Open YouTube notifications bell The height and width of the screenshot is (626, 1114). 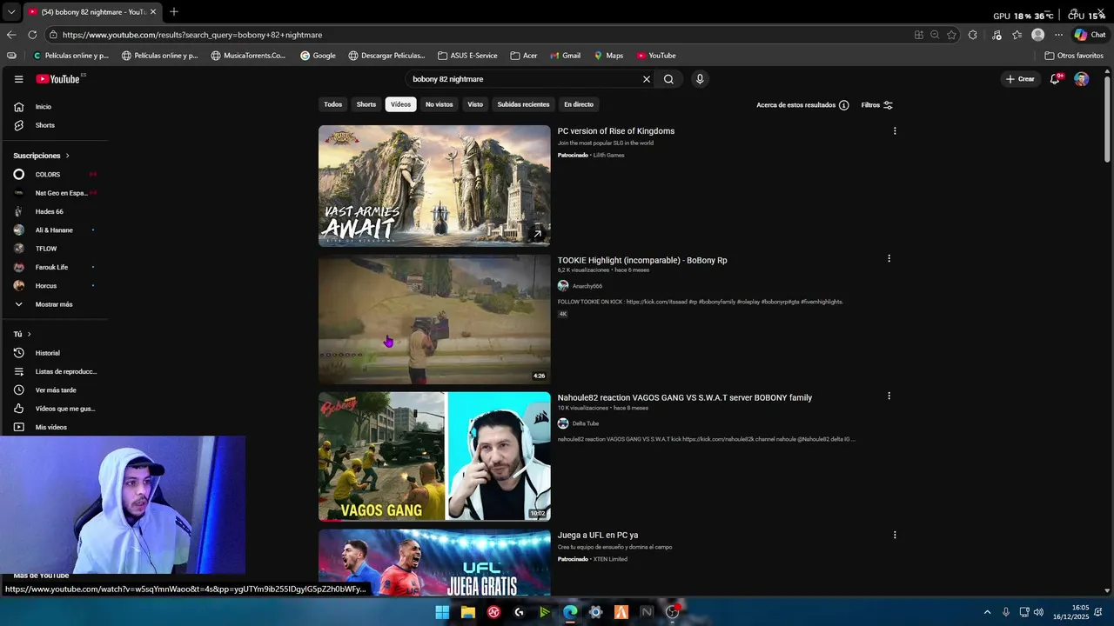click(1055, 79)
